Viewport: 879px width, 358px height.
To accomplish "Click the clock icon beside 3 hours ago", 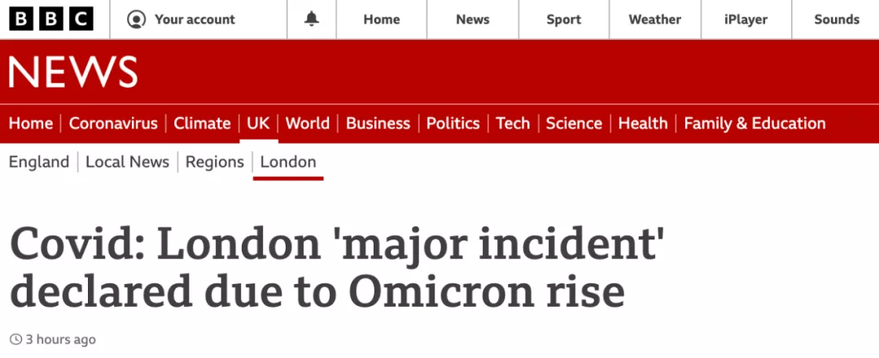I will [x=16, y=339].
